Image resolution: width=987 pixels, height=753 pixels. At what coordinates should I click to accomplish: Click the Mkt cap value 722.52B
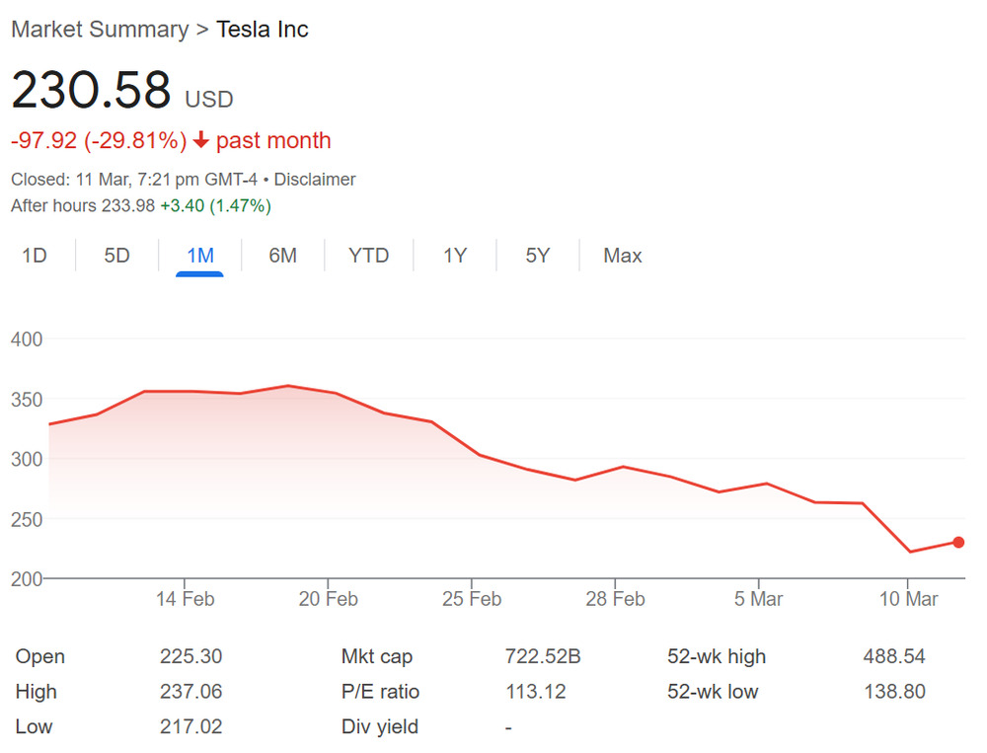click(x=543, y=656)
